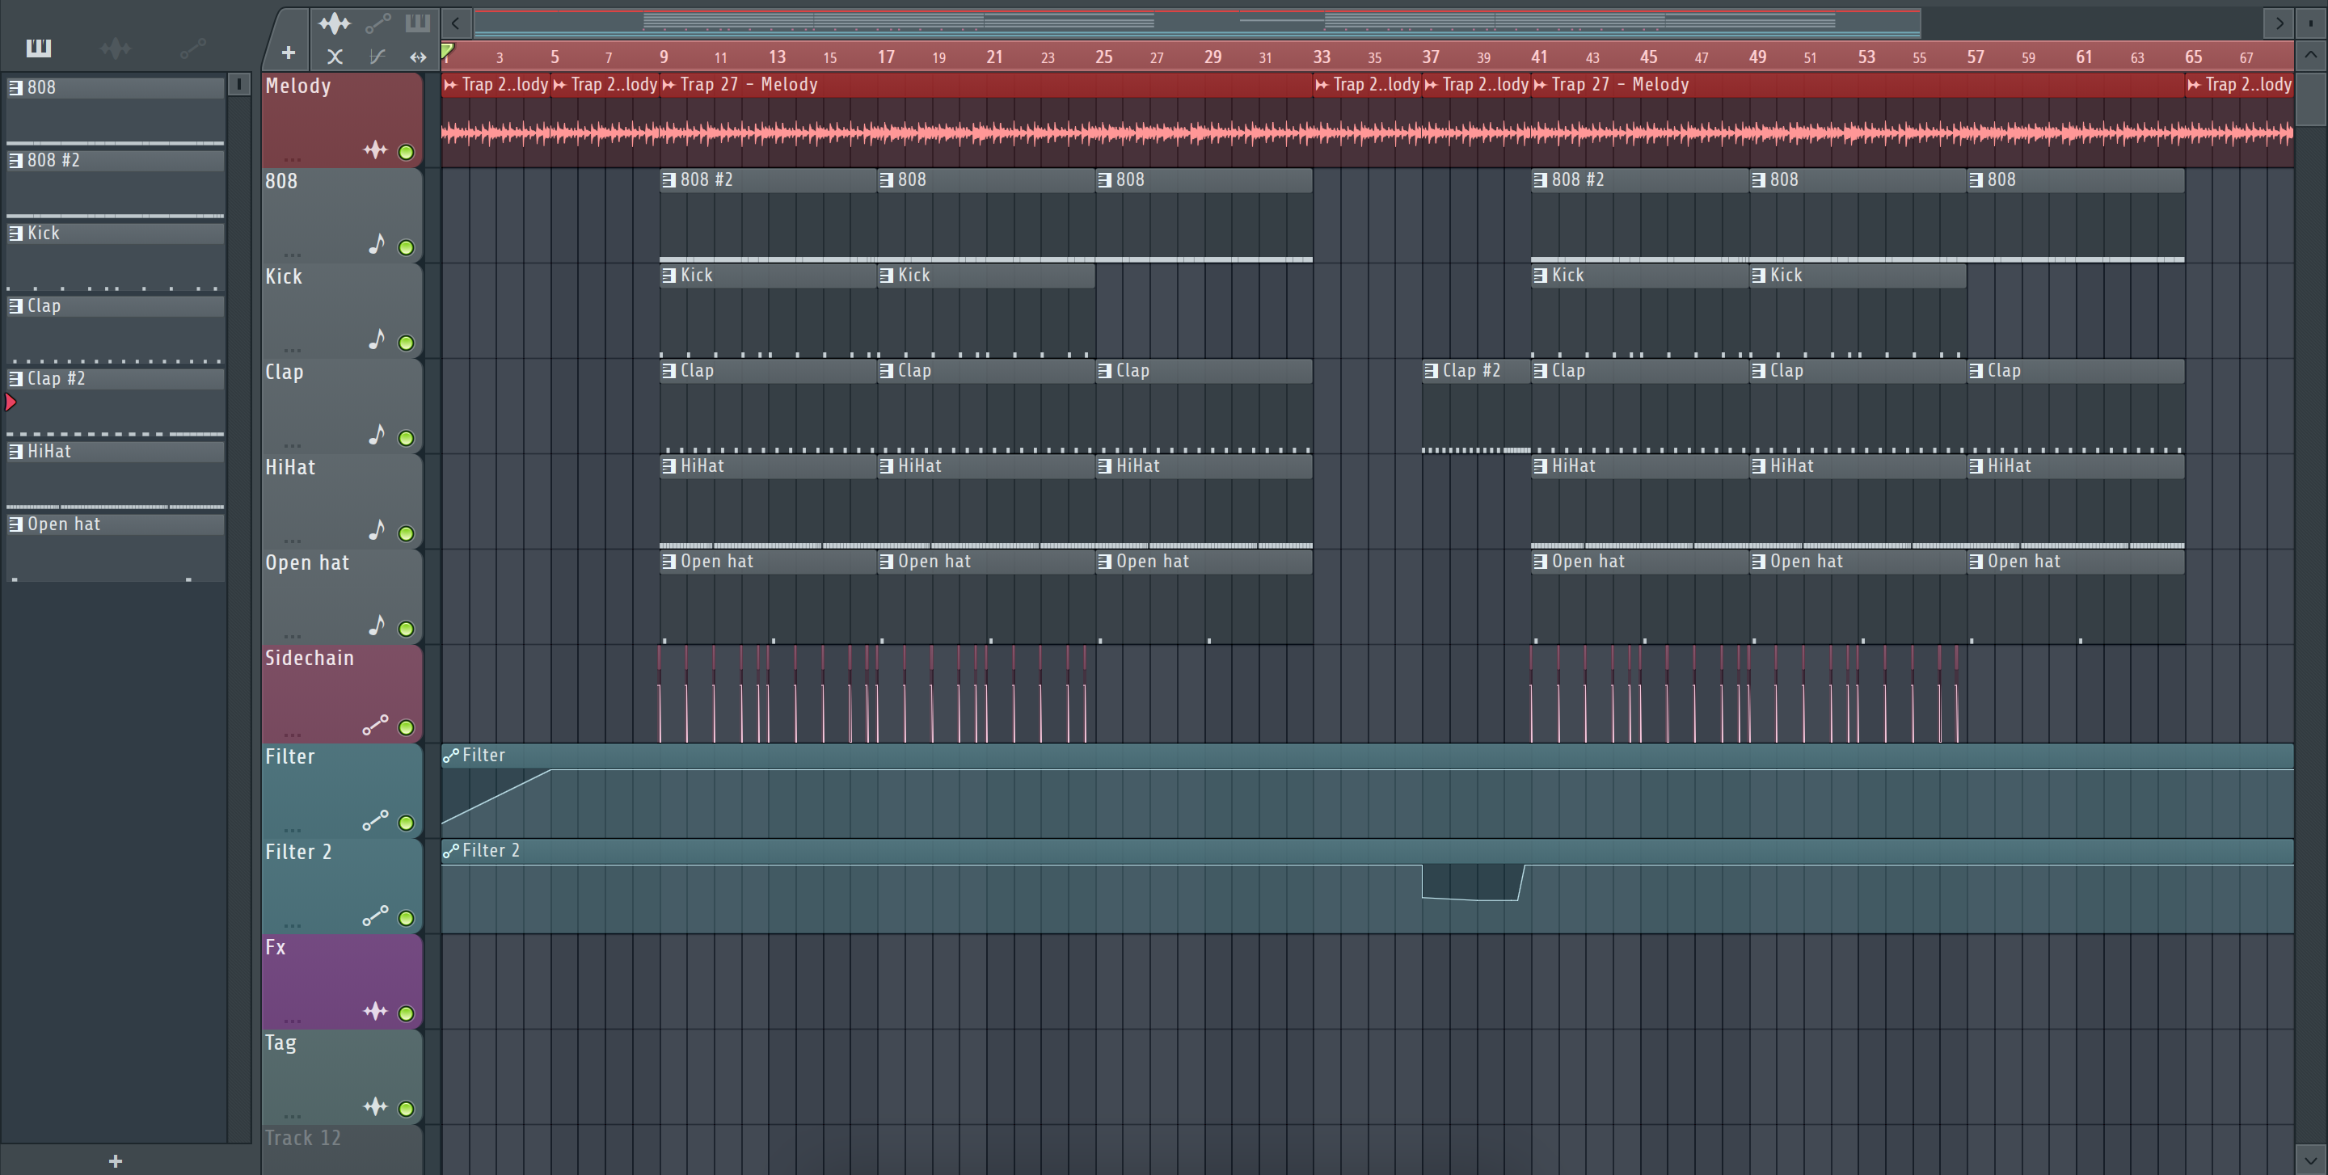Screen dimensions: 2328x1175
Task: Click the vertical zoom handle at top right
Action: [2310, 23]
